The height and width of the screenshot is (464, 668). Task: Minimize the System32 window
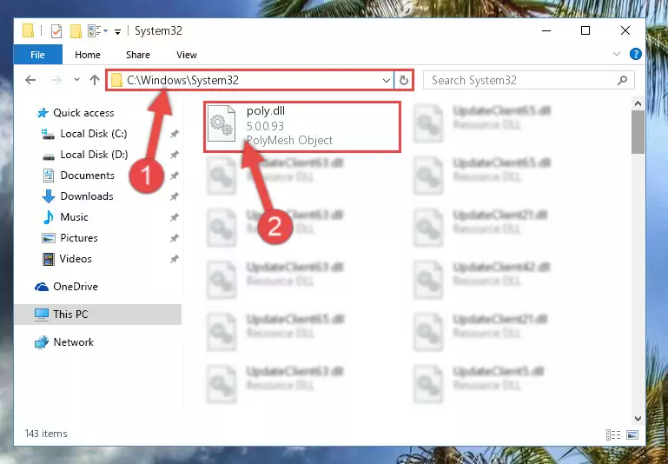pyautogui.click(x=546, y=30)
